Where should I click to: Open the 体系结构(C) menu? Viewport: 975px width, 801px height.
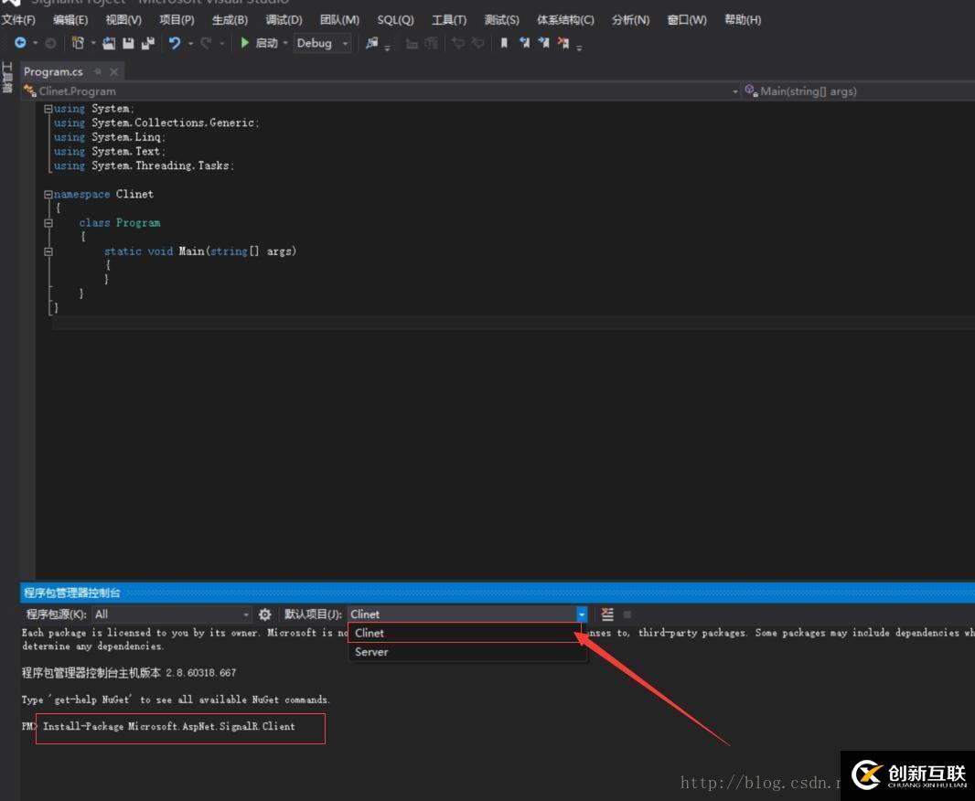tap(565, 20)
